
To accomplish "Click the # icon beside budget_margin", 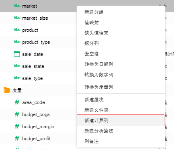I will click(17, 127).
